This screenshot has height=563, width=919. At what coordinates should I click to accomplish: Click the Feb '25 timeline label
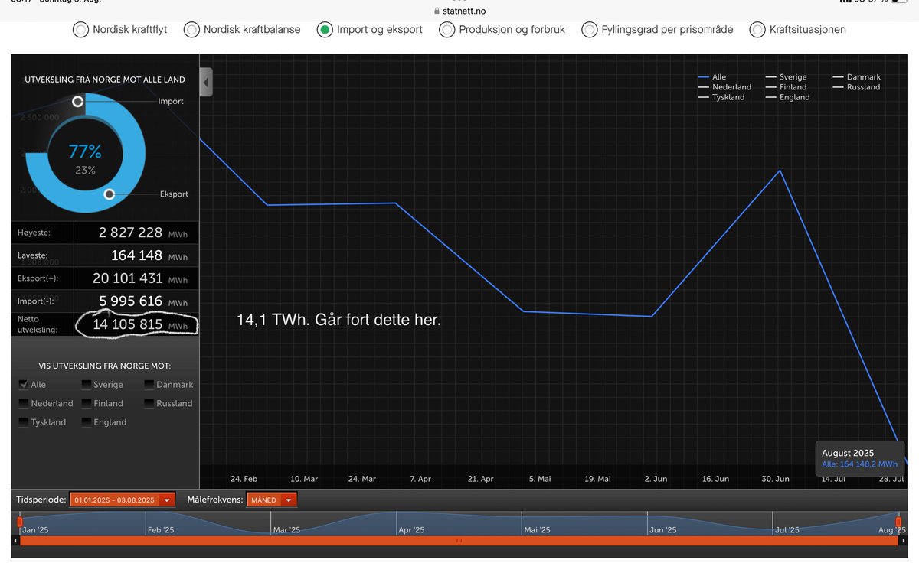pos(161,530)
